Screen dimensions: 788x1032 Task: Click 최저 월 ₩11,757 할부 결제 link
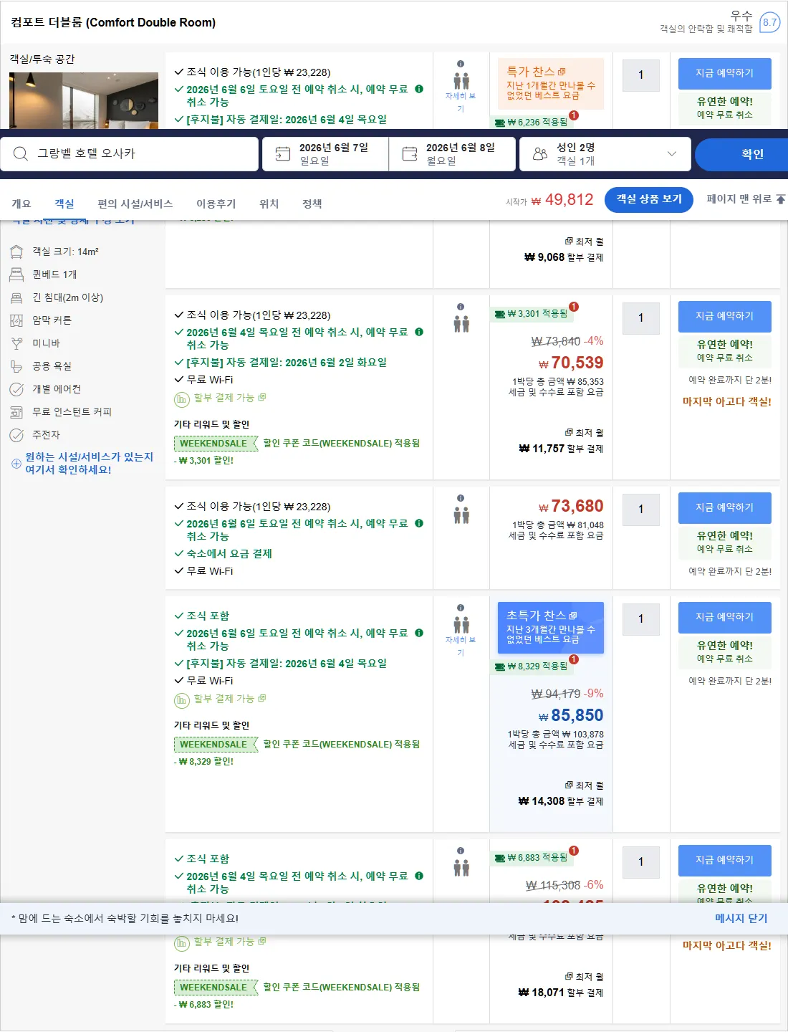click(x=562, y=441)
